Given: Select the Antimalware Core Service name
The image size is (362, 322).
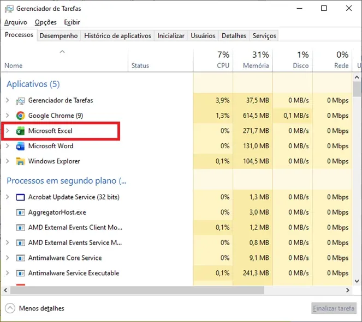Looking at the screenshot, I should tap(65, 258).
